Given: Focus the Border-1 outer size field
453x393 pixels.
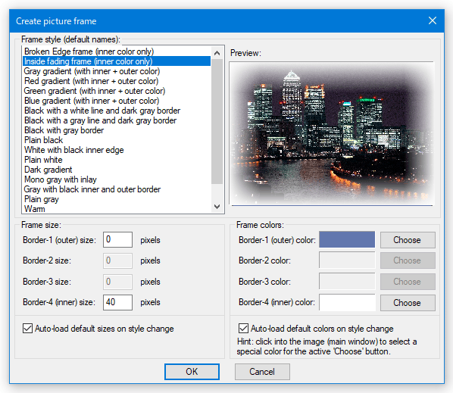Looking at the screenshot, I should (x=117, y=239).
